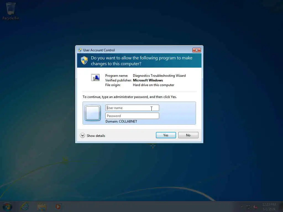Click the Recycle Bin desktop icon

tap(11, 11)
